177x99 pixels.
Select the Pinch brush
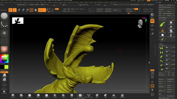click(72, 96)
